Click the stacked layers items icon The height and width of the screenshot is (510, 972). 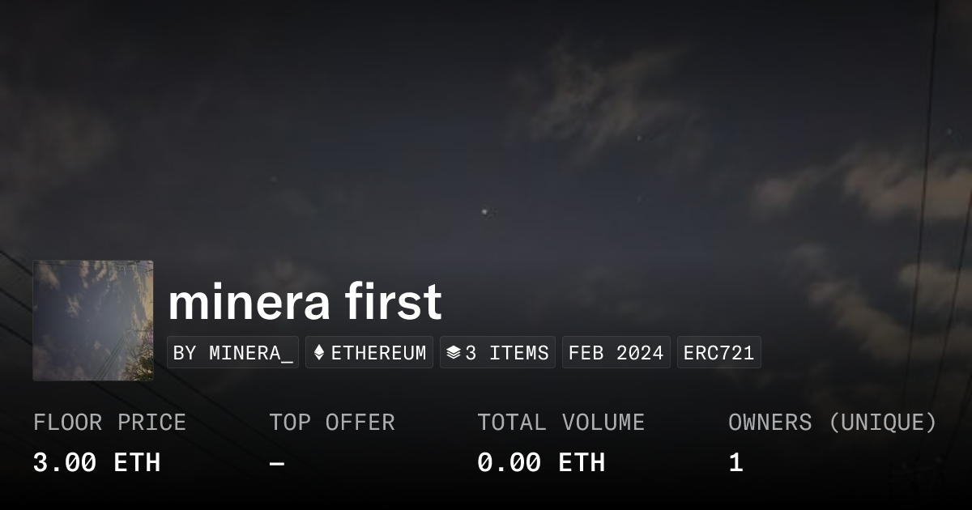click(454, 353)
